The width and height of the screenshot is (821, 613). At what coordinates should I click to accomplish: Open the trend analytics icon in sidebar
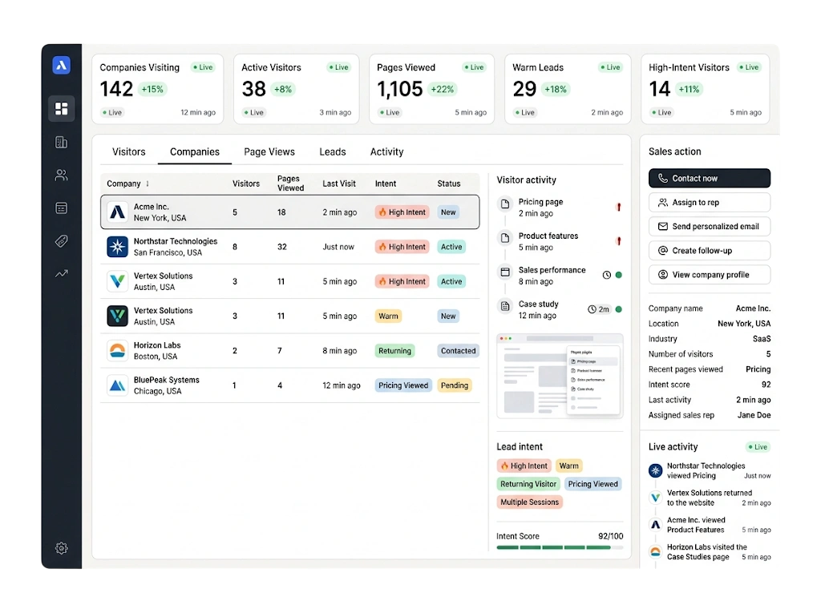point(61,273)
